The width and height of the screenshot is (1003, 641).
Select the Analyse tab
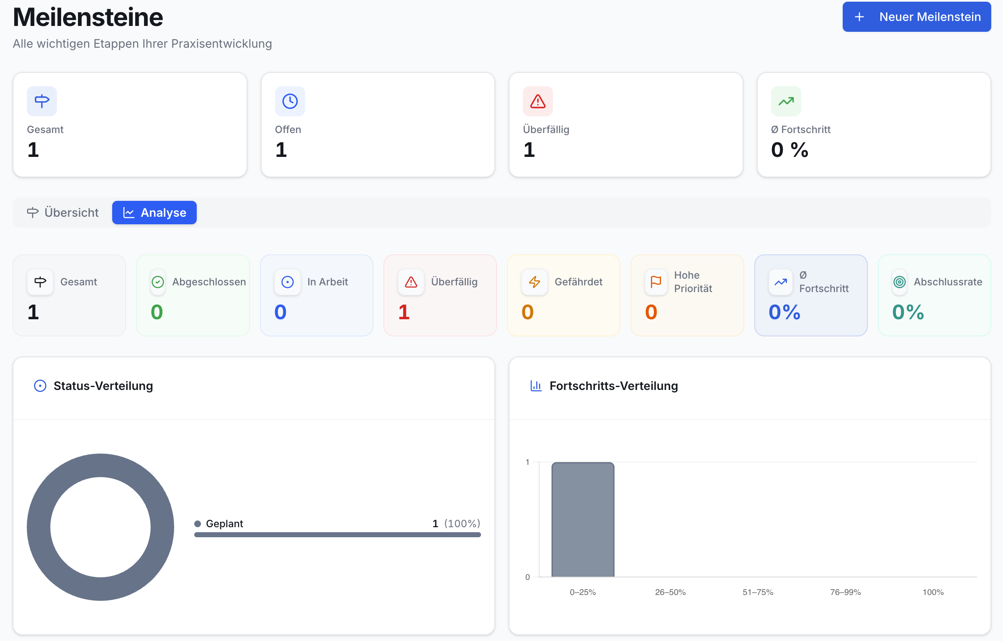click(154, 213)
